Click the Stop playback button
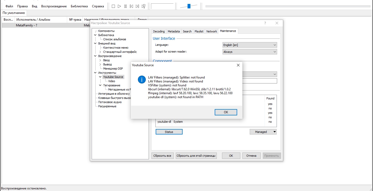Image resolution: width=373 pixels, height=191 pixels. point(113,6)
